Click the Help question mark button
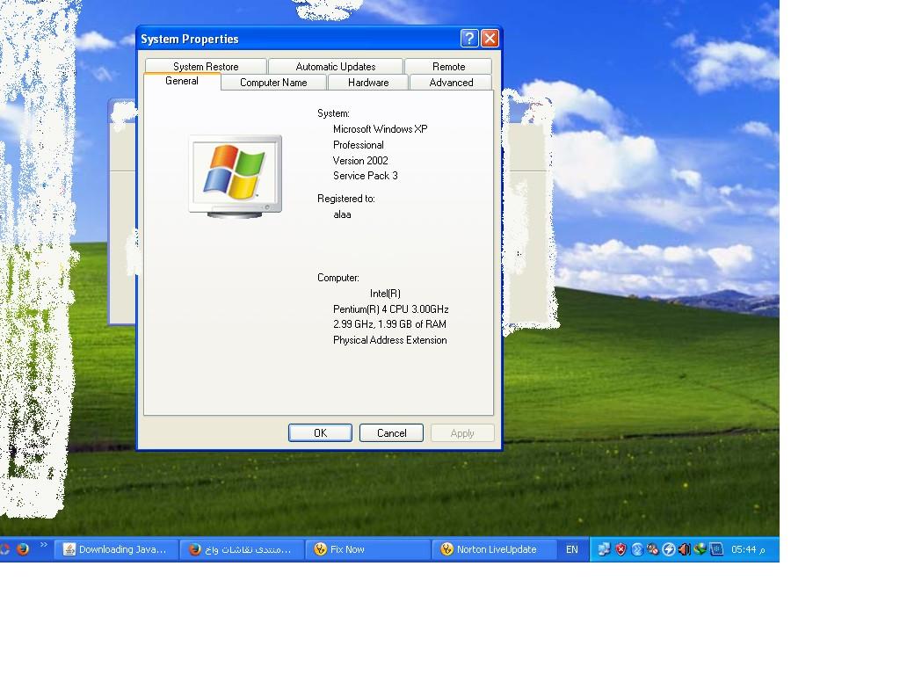The height and width of the screenshot is (675, 900). (469, 39)
